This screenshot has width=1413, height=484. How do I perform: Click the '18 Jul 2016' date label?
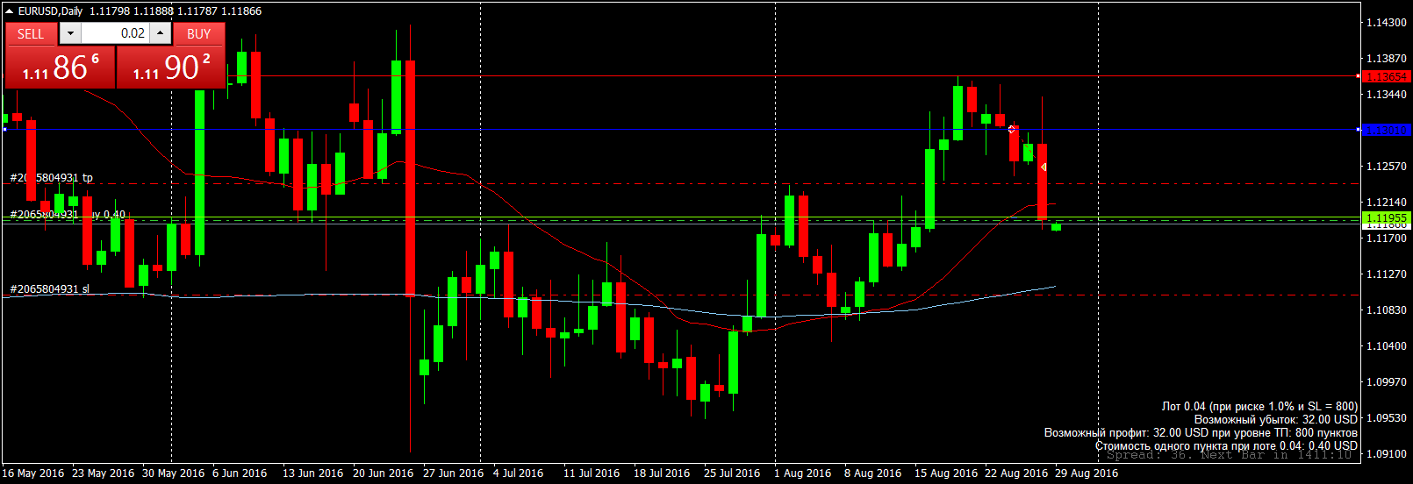point(662,473)
